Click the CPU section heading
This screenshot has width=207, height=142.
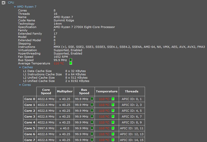click(x=11, y=3)
